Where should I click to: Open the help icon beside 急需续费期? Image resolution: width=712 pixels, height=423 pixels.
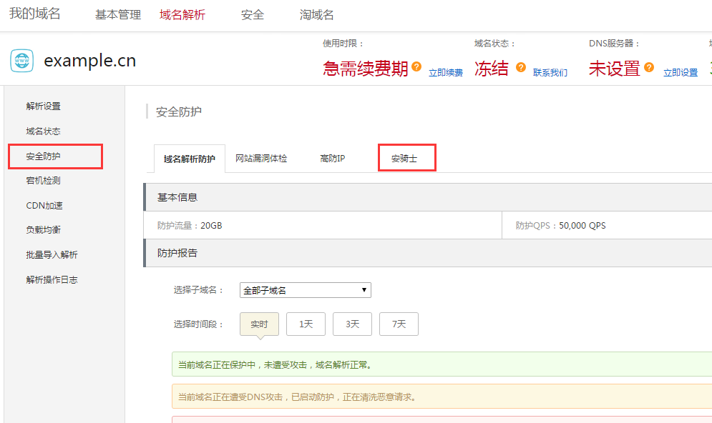pyautogui.click(x=418, y=65)
